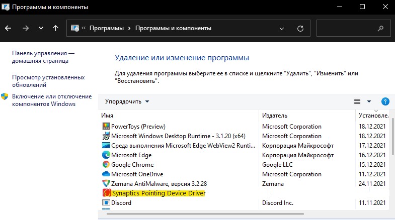Expand the breadcrumb arrow after Программы

(129, 29)
